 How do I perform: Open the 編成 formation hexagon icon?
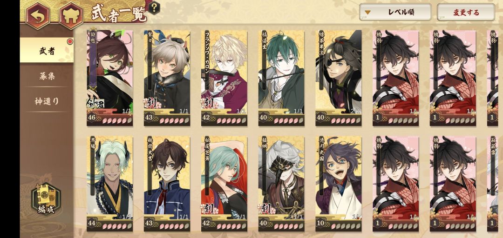(x=46, y=198)
